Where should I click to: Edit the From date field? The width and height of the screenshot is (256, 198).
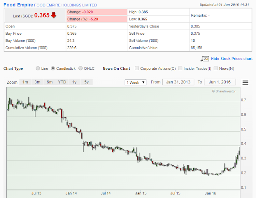178,82
